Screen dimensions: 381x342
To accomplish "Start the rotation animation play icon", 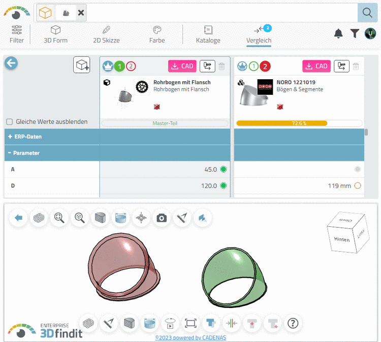I will click(170, 323).
